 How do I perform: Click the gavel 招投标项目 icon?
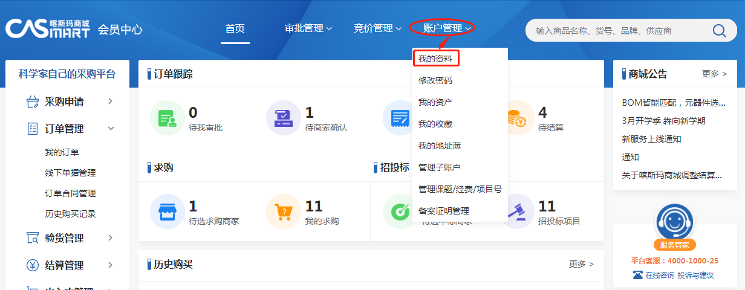[x=517, y=211]
